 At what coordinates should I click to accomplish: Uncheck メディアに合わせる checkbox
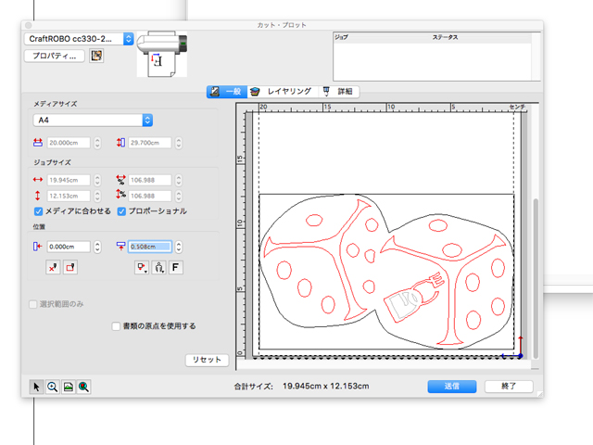tap(37, 211)
